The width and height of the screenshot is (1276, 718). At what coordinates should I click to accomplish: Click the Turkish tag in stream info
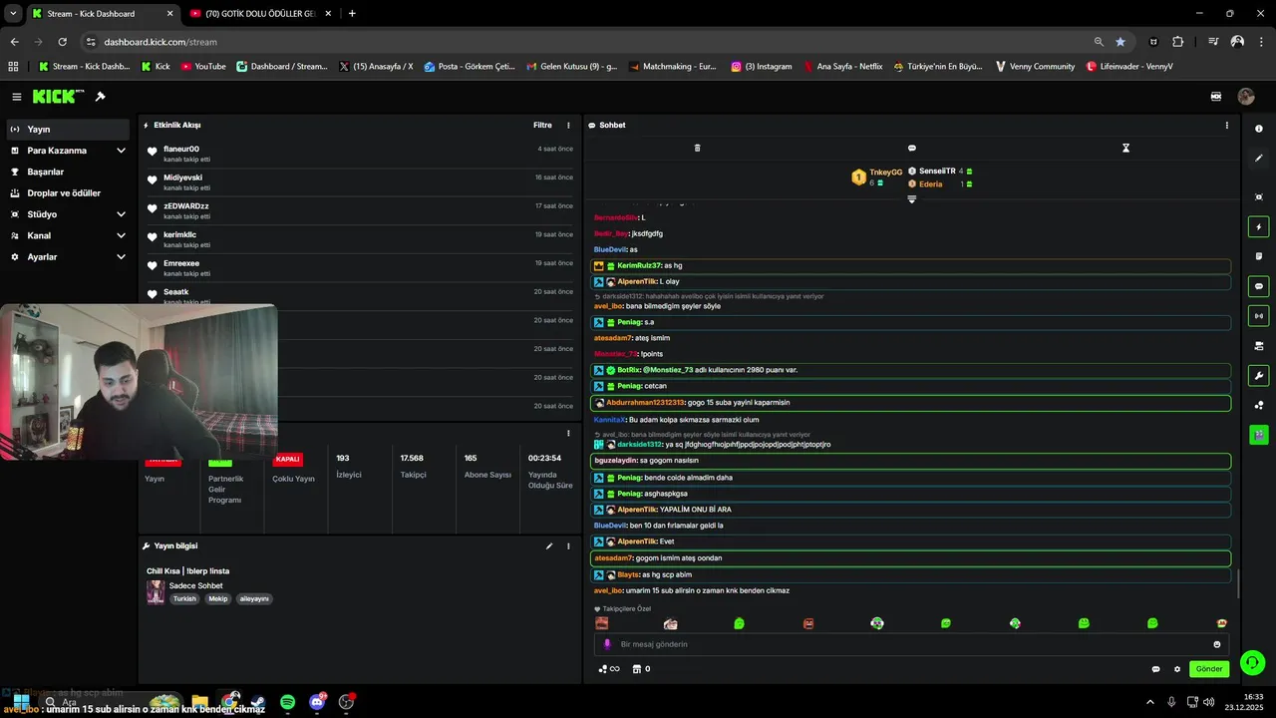coord(184,599)
